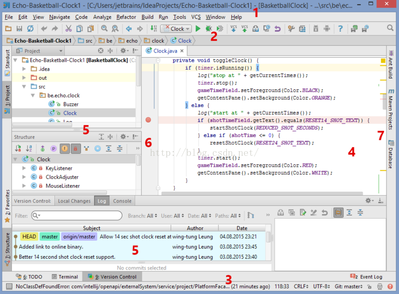
Task: Click the Help question mark icon
Action: coord(340,29)
